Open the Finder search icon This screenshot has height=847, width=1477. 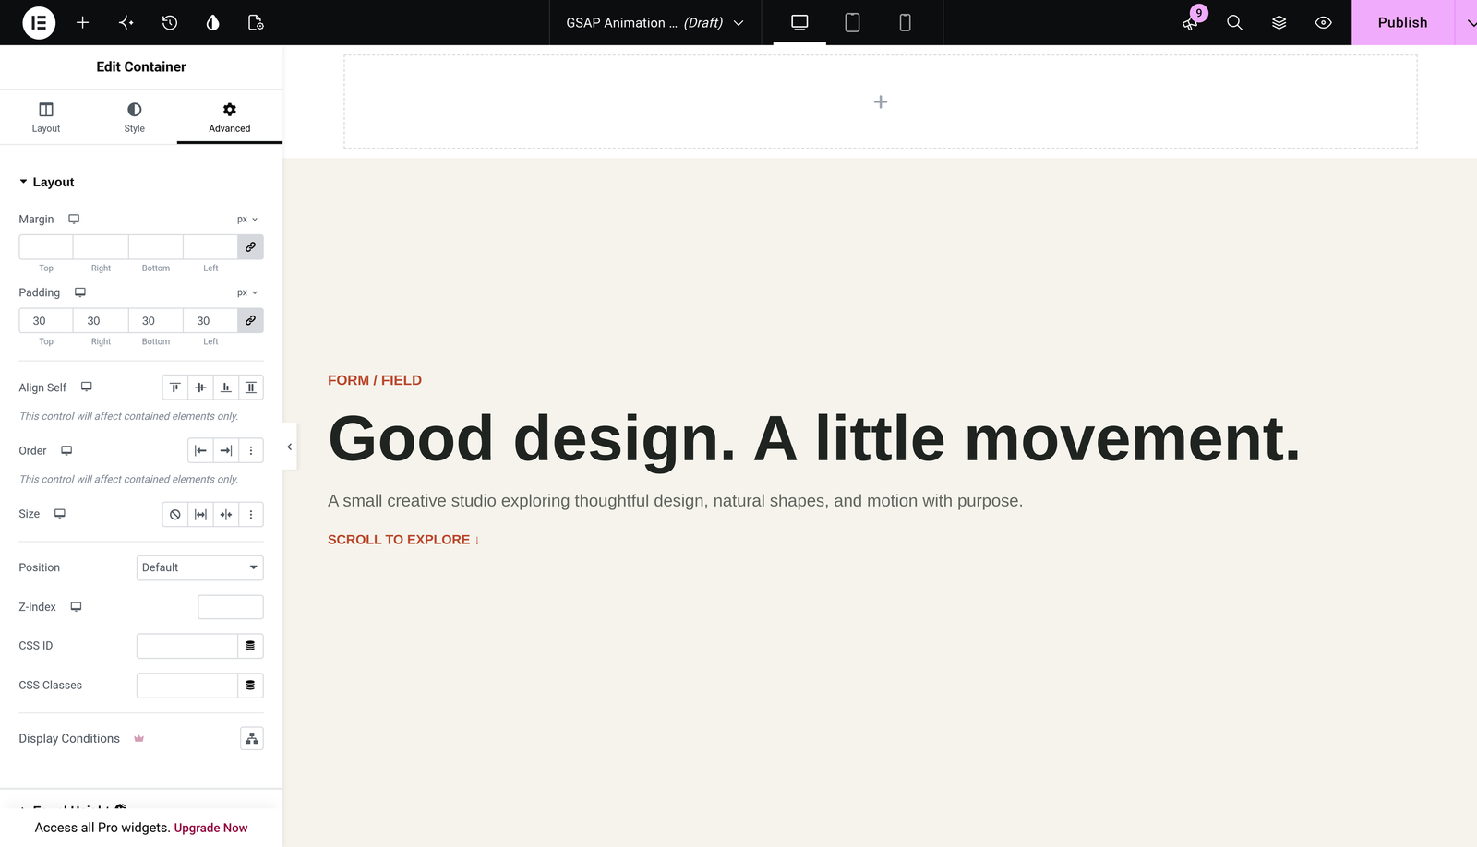tap(1234, 22)
